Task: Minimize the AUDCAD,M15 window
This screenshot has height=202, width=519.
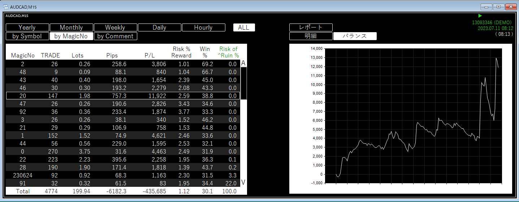Action: pos(486,7)
